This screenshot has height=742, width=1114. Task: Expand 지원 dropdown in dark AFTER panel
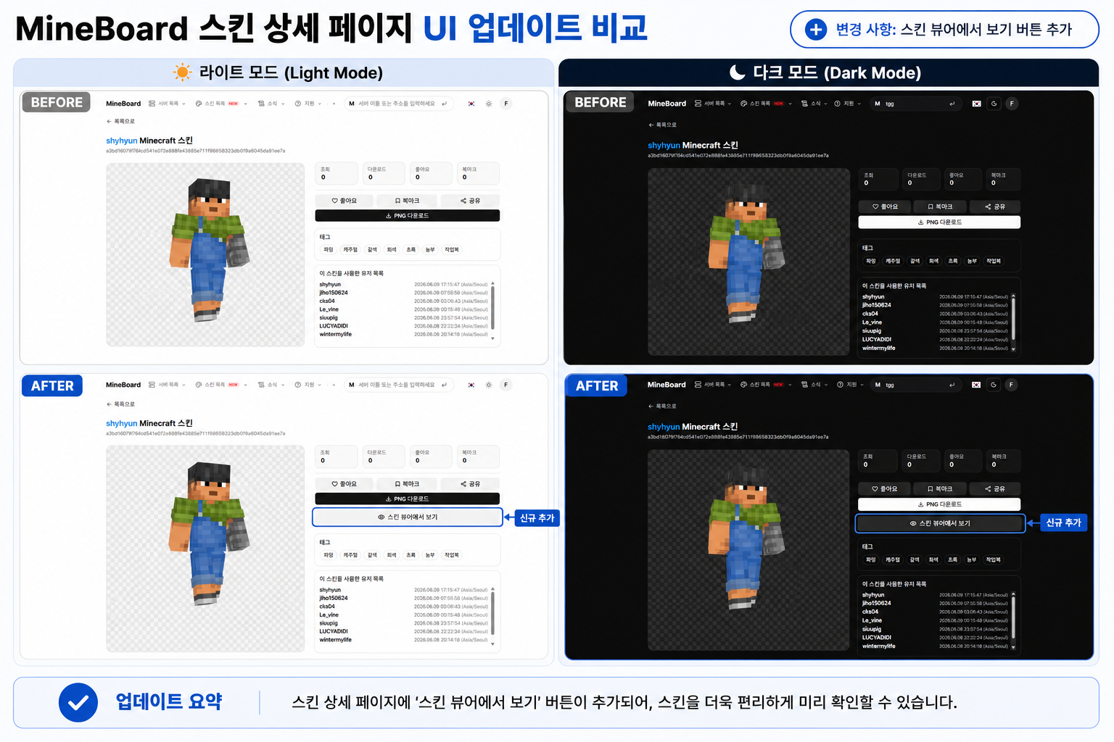pos(862,385)
